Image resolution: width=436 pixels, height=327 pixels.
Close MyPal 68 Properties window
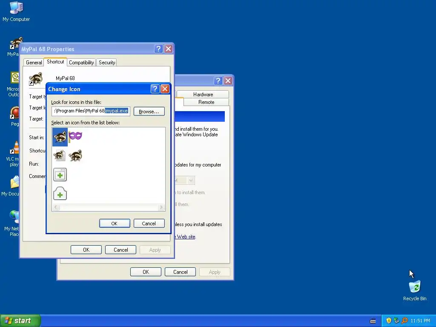pos(169,49)
